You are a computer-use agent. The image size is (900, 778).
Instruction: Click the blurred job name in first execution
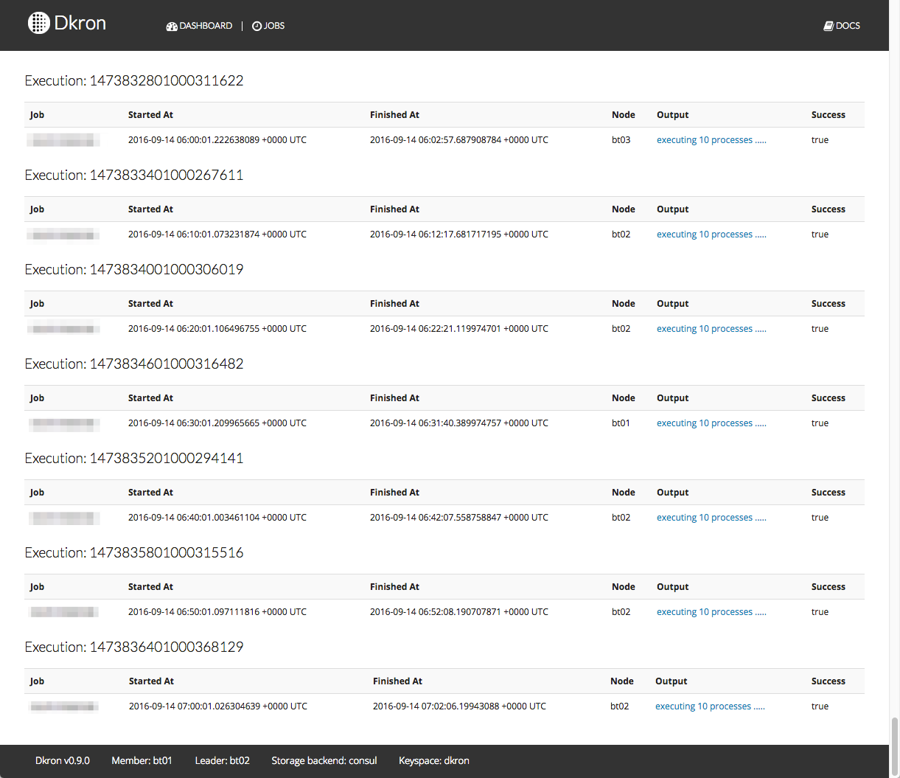coord(63,140)
